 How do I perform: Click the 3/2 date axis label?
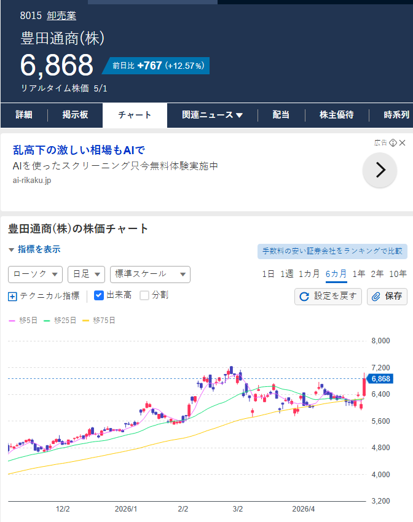pos(237,509)
